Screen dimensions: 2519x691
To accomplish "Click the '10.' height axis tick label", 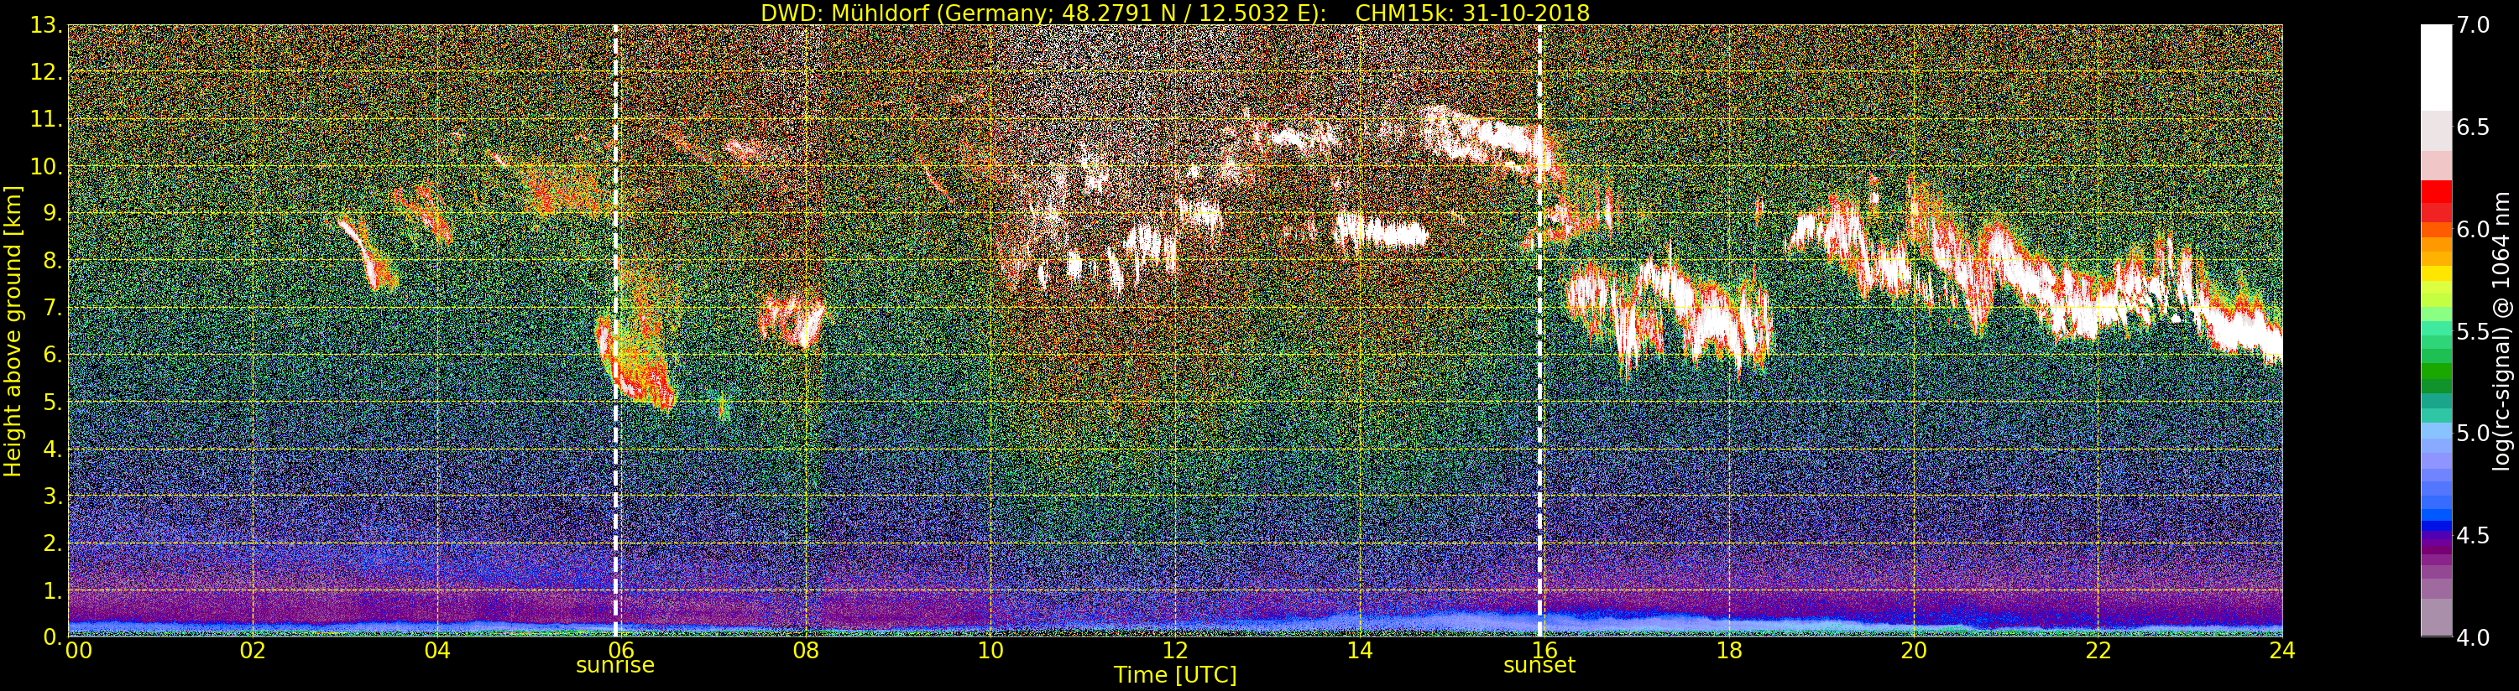I will (46, 166).
